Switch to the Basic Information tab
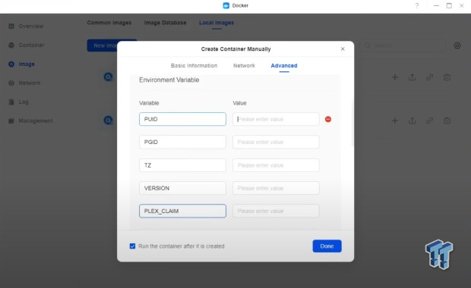Viewport: 471px width, 288px height. pos(194,66)
